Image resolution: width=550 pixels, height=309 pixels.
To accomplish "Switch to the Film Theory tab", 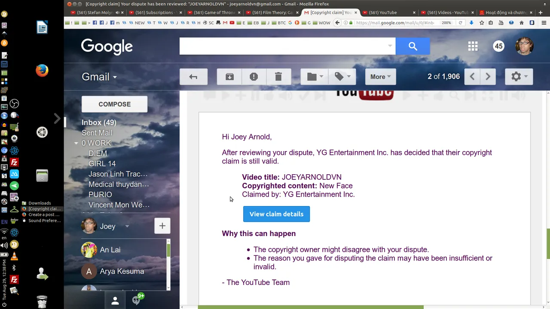I will pos(272,12).
